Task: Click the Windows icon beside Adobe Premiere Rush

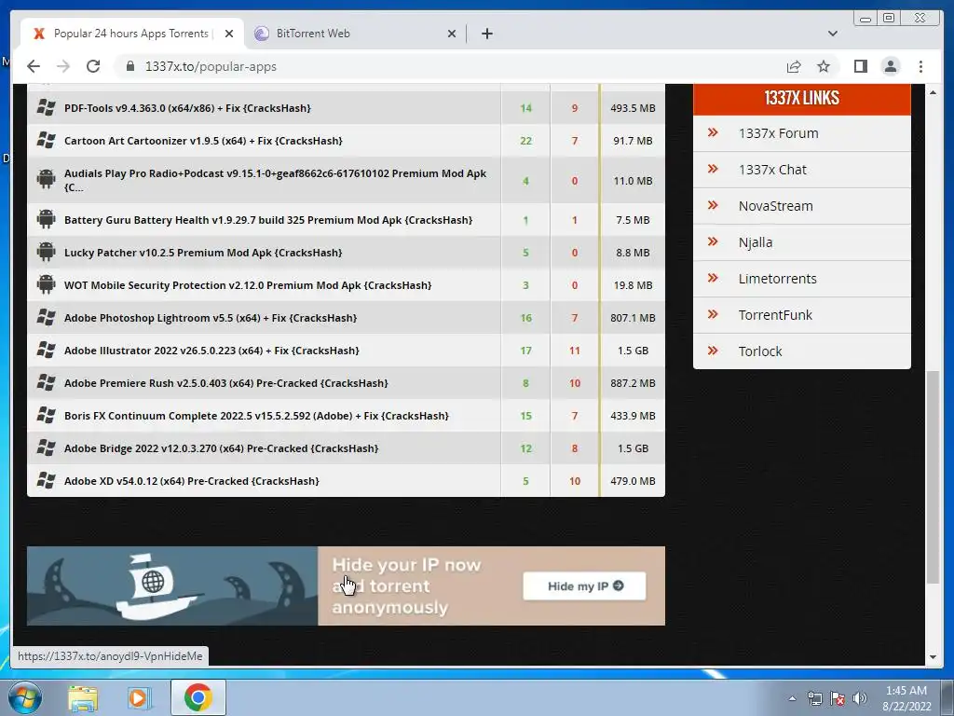Action: click(x=46, y=383)
